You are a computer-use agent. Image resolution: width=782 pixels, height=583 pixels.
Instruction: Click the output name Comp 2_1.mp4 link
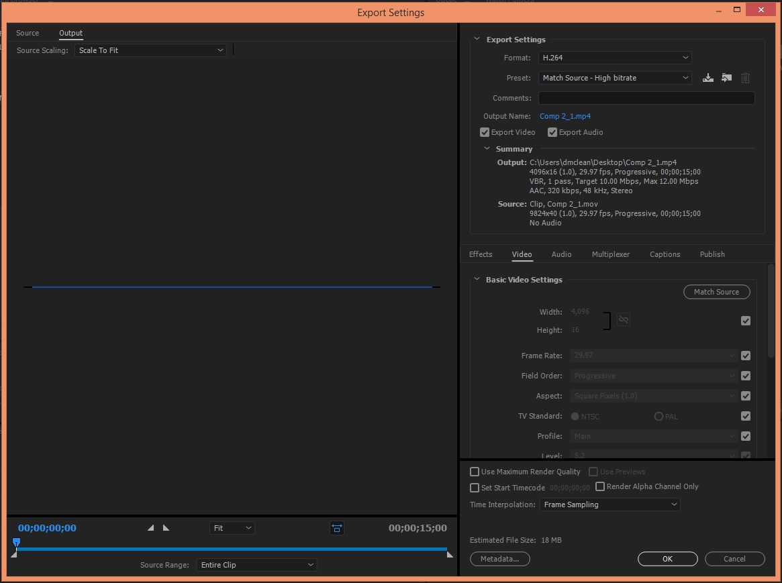coord(565,116)
